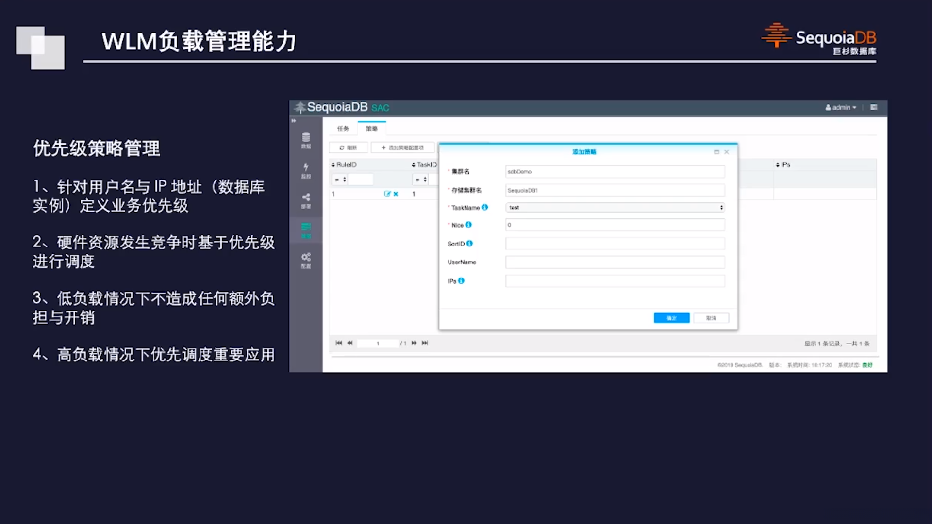Edit rule 1 using the pencil icon
Image resolution: width=932 pixels, height=524 pixels.
pos(388,193)
